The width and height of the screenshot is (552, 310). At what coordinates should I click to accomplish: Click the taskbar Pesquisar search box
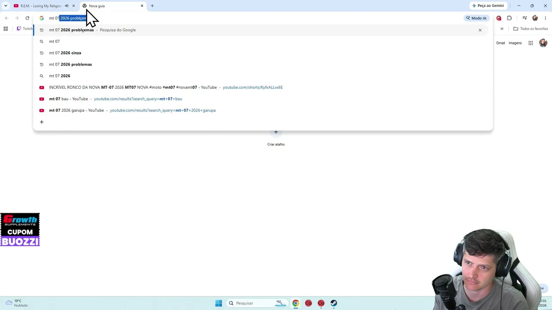(257, 303)
